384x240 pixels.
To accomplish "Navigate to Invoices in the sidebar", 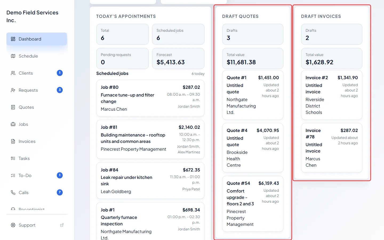I will (x=37, y=141).
